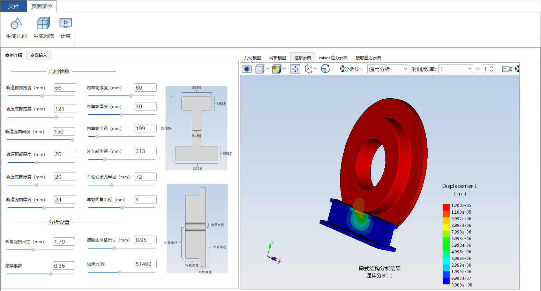
Task: Open the 几何模型 view tab
Action: [x=253, y=58]
